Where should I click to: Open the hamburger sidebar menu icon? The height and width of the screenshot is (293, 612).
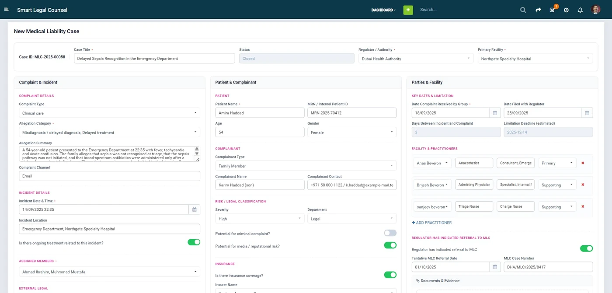pyautogui.click(x=7, y=10)
